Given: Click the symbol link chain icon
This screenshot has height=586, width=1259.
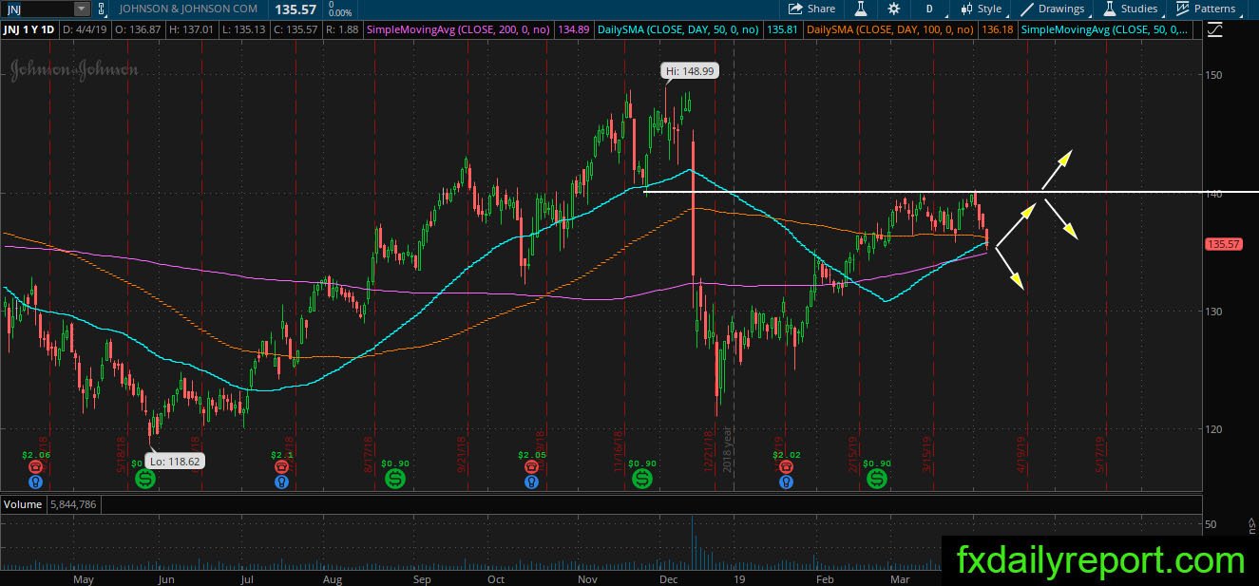Looking at the screenshot, I should pyautogui.click(x=103, y=9).
